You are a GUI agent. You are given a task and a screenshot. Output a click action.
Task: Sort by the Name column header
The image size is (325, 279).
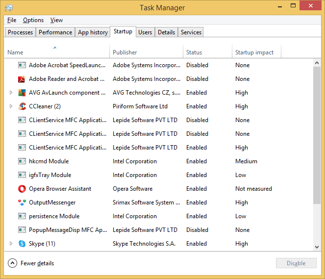point(57,51)
